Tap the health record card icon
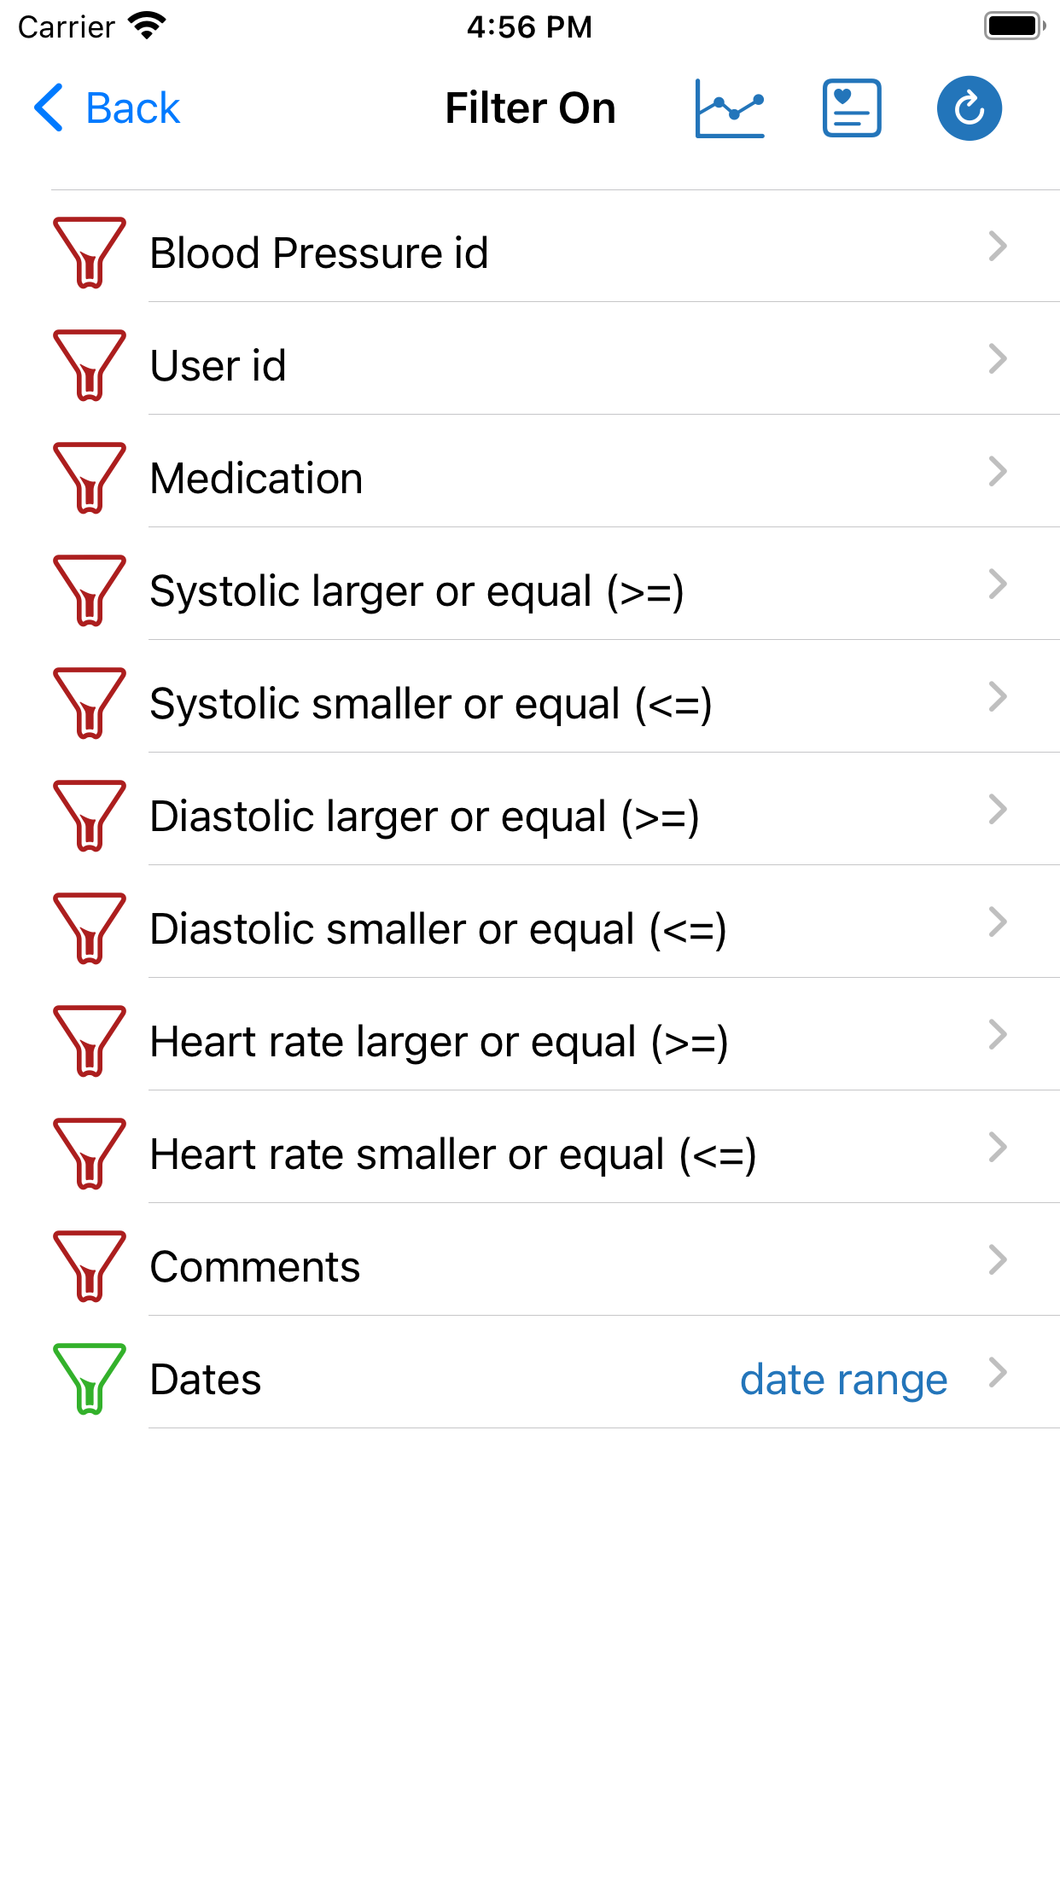This screenshot has height=1884, width=1060. (x=852, y=108)
